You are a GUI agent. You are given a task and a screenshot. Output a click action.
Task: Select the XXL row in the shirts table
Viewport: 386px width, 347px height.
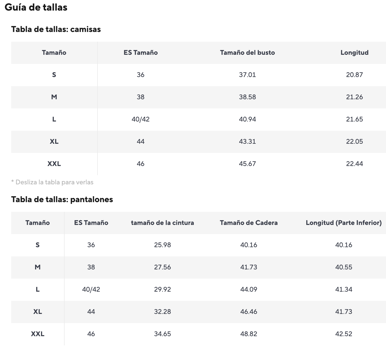tap(199, 164)
